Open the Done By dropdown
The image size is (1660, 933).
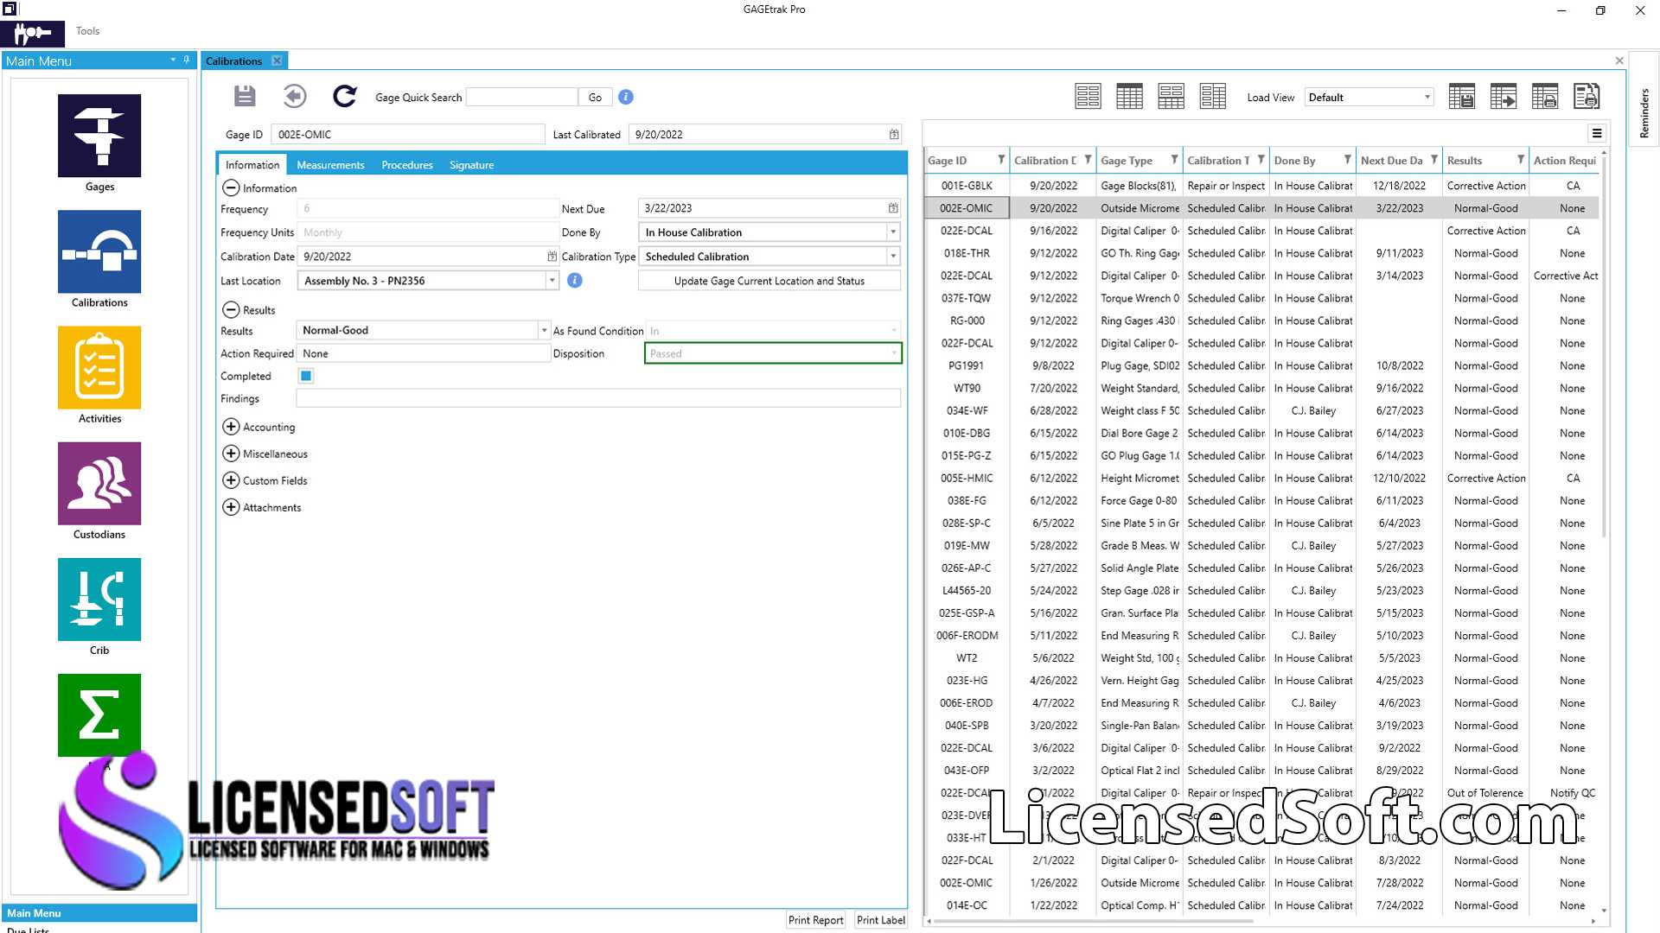click(893, 232)
